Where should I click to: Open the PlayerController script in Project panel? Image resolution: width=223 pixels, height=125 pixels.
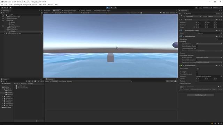(x=22, y=88)
